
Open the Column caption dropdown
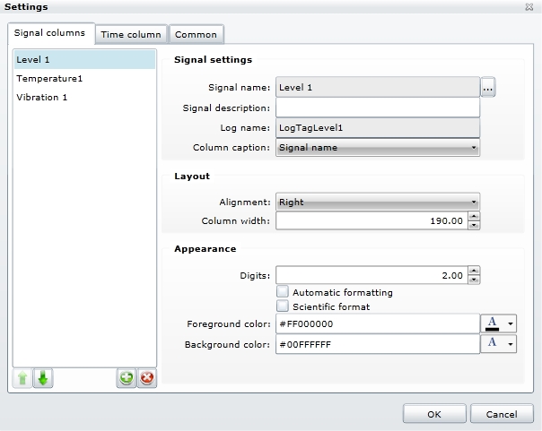click(x=378, y=147)
